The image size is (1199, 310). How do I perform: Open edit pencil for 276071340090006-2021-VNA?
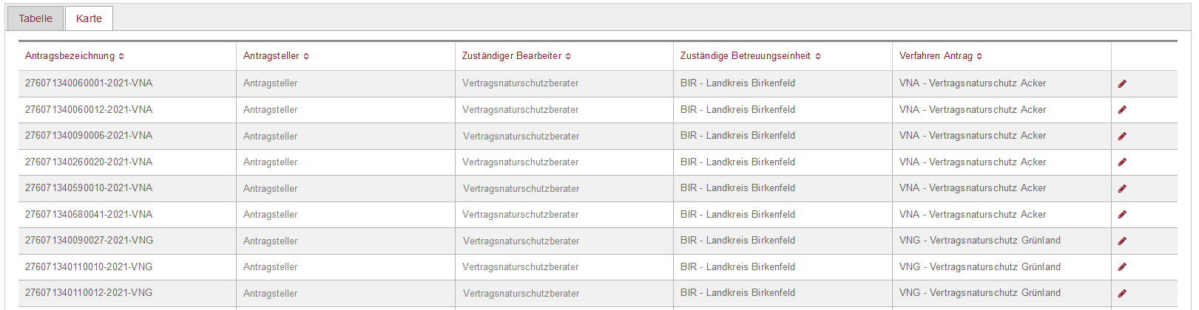[1122, 137]
